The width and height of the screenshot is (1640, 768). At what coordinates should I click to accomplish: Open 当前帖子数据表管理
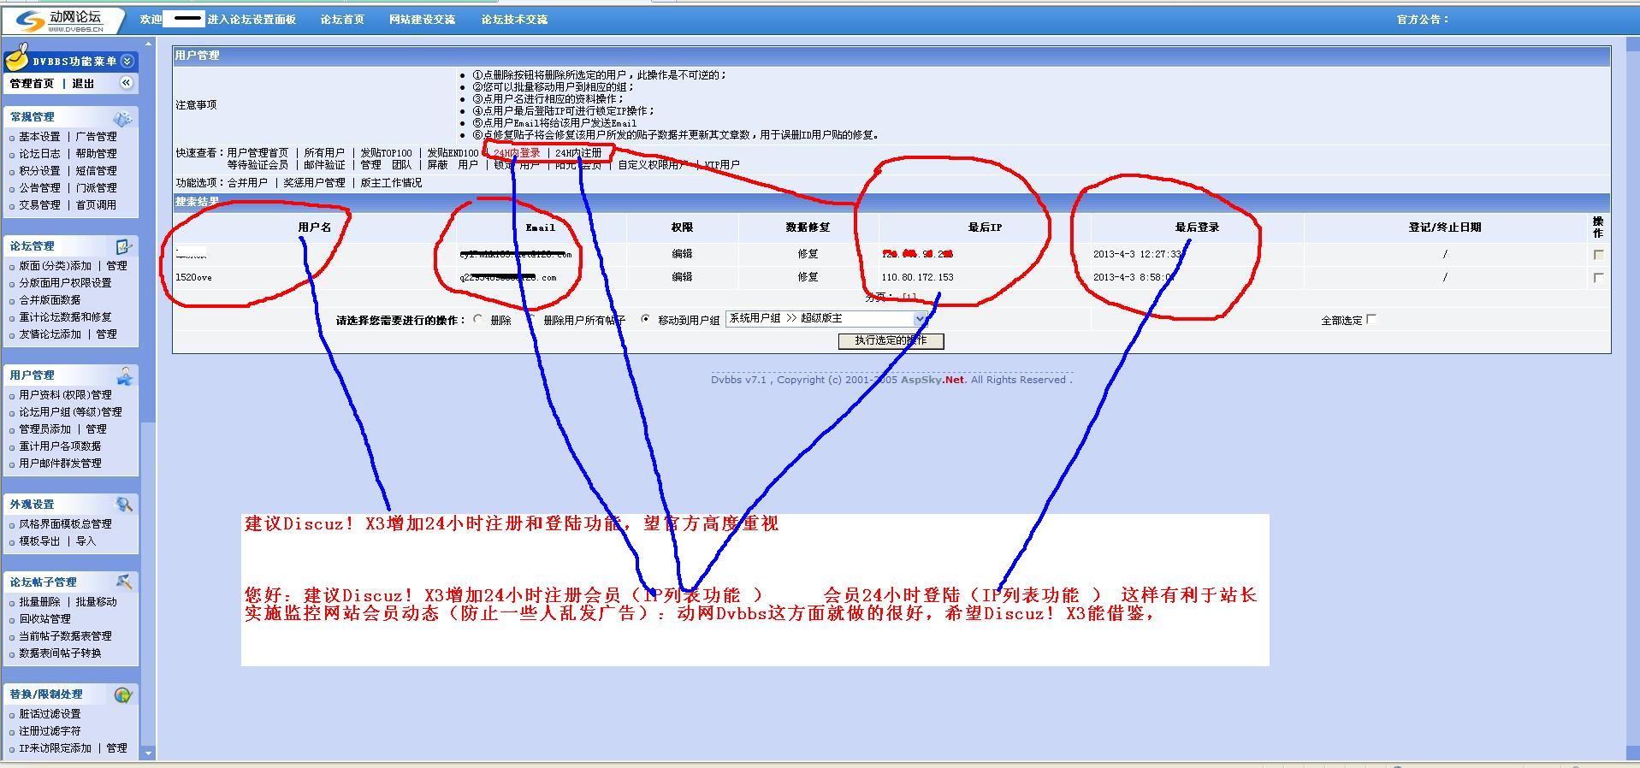65,636
